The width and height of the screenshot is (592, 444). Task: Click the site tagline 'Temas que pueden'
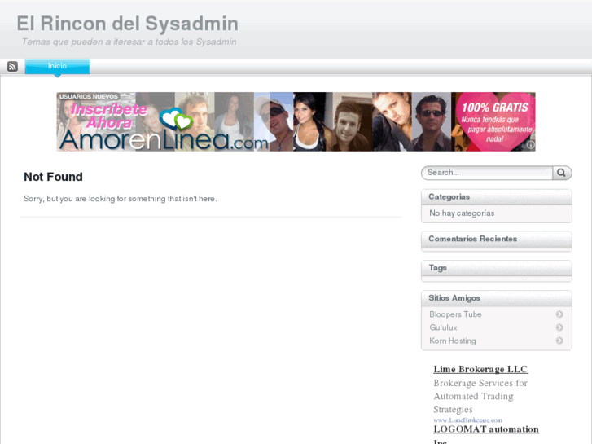129,42
